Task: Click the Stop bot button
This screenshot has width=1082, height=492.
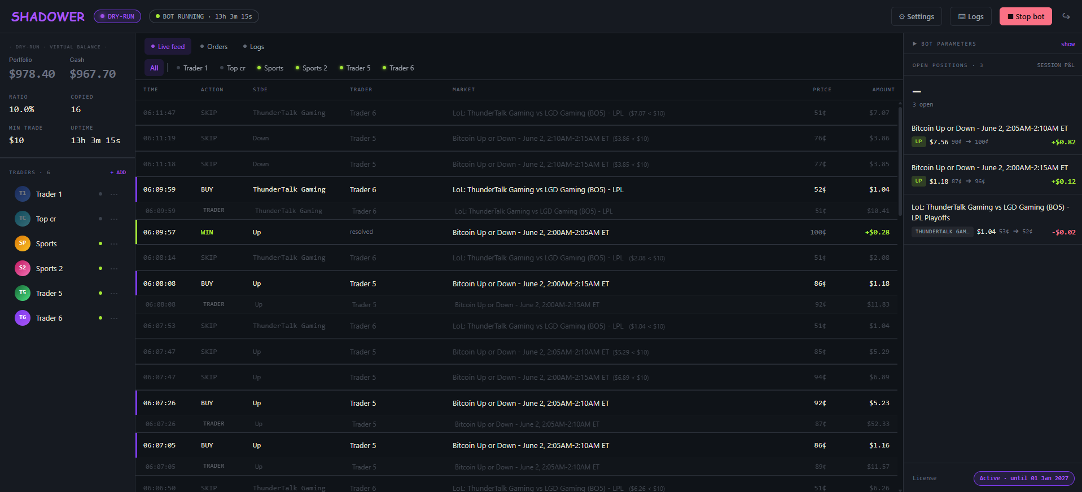Action: [1026, 16]
